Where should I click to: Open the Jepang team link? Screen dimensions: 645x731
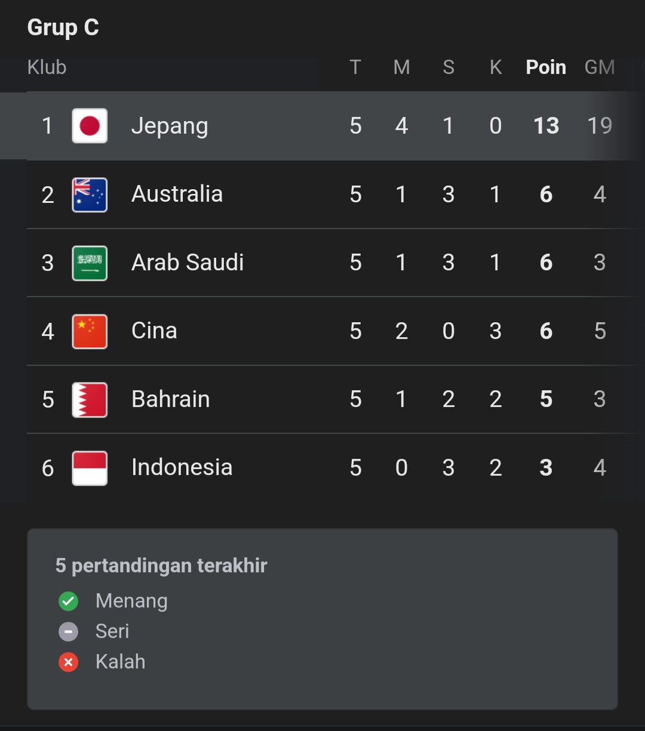tap(170, 126)
